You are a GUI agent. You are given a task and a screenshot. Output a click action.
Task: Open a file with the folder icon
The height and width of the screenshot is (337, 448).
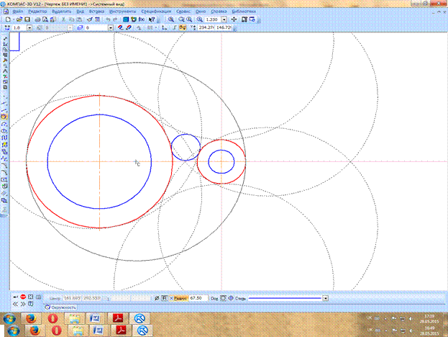19,19
